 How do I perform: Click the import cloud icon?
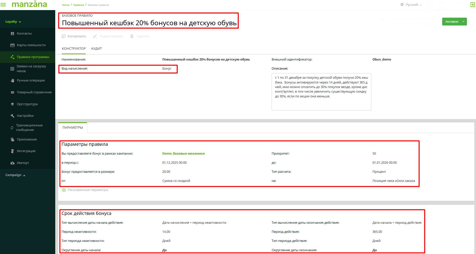pos(12,163)
